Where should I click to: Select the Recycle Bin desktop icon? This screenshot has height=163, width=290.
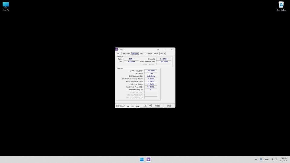[x=281, y=6]
